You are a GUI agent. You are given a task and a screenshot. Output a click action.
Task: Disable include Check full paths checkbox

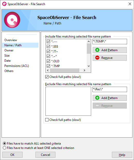click(x=47, y=77)
